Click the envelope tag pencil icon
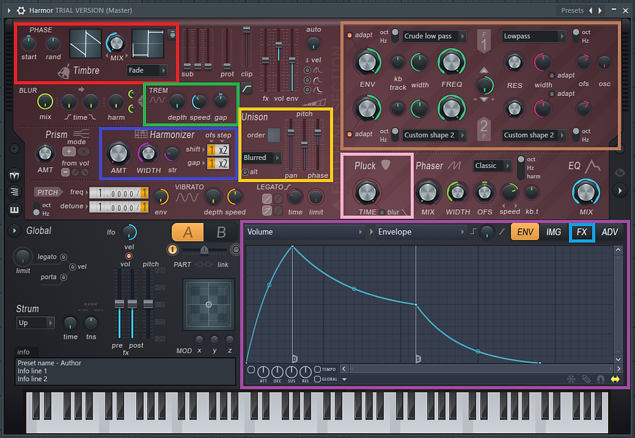The image size is (635, 438). point(586,379)
